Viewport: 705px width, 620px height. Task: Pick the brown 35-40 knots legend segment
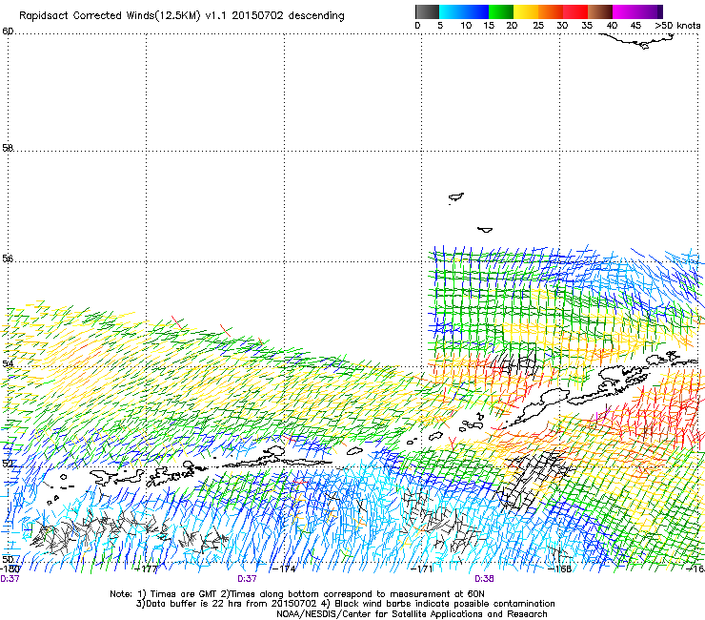pos(600,11)
